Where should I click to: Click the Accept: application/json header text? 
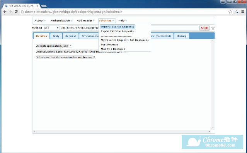pos(52,46)
